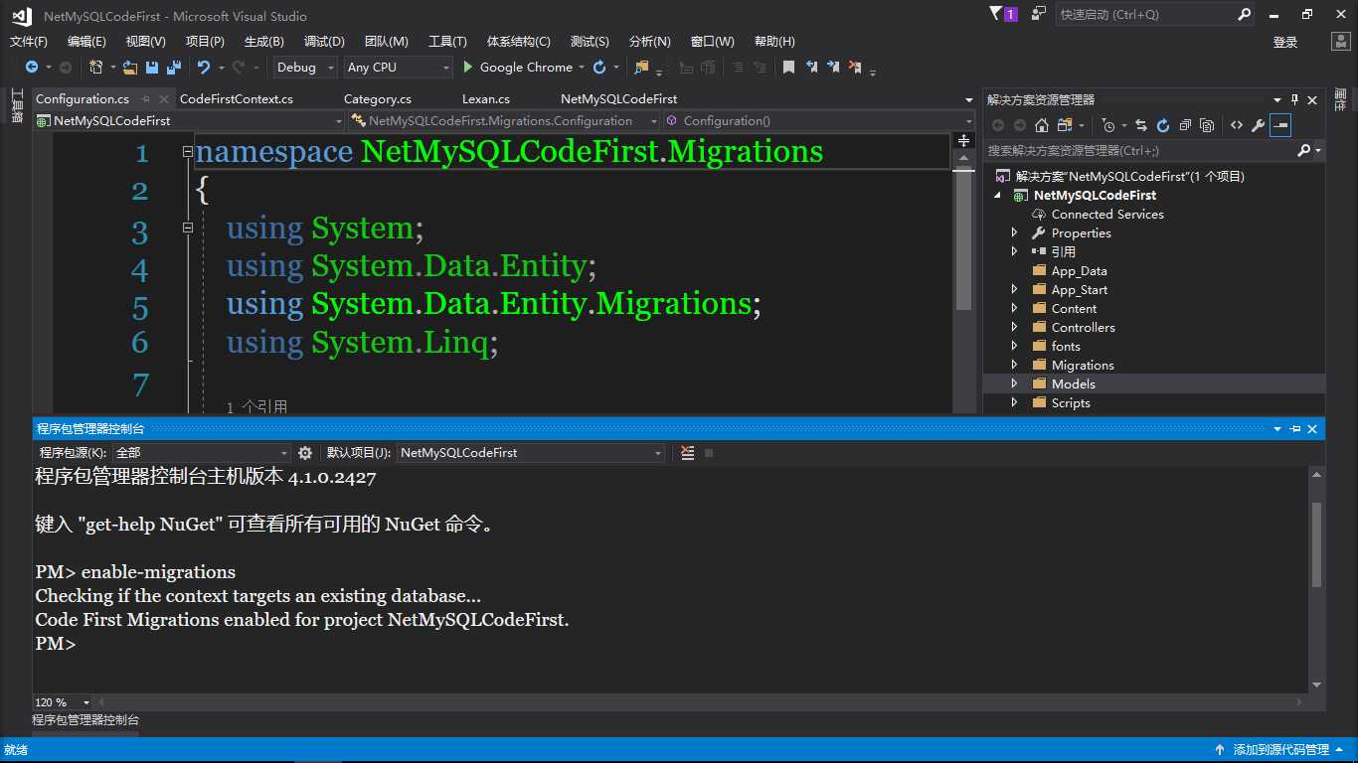
Task: Click the code editor vertical scrollbar thumb
Action: click(x=963, y=239)
